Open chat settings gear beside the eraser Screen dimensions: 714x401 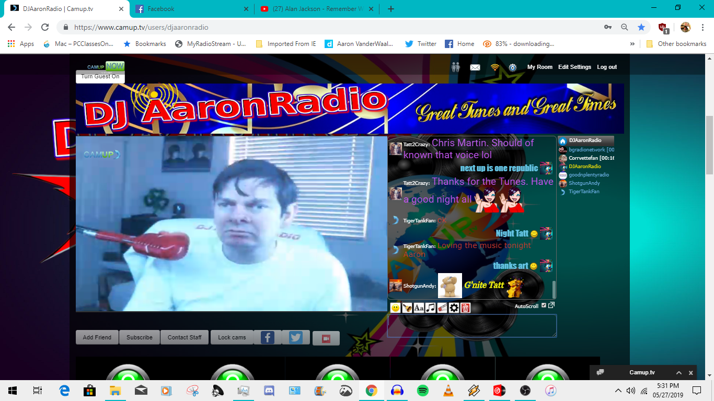454,308
